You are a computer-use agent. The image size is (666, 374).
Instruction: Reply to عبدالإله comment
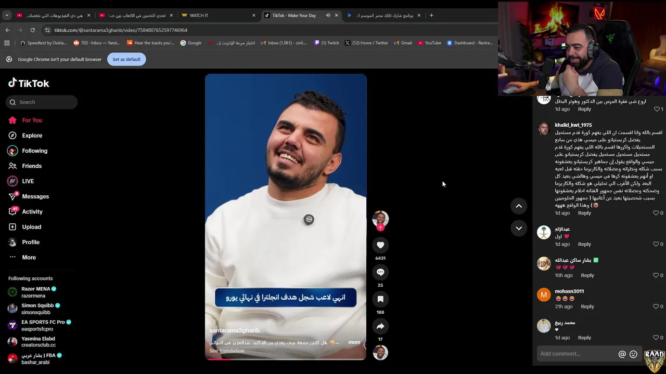point(584,244)
